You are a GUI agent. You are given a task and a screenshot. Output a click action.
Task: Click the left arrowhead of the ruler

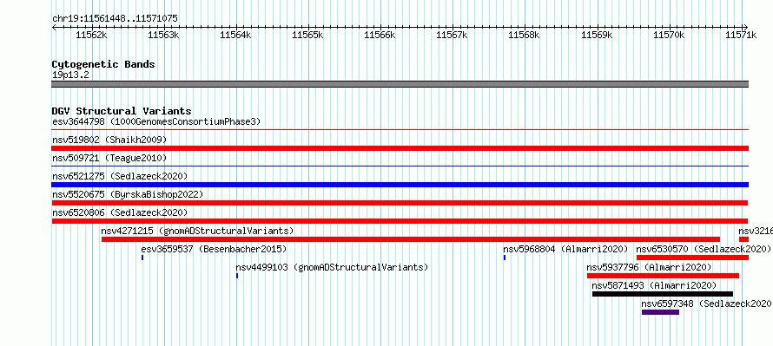click(x=54, y=27)
